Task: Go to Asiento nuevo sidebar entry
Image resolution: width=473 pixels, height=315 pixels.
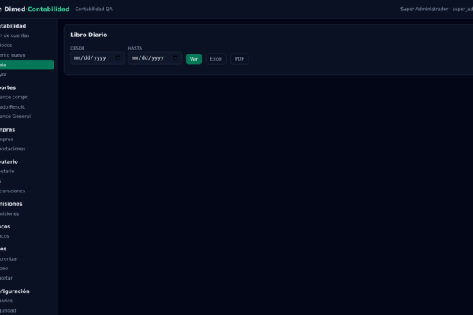Action: [13, 55]
